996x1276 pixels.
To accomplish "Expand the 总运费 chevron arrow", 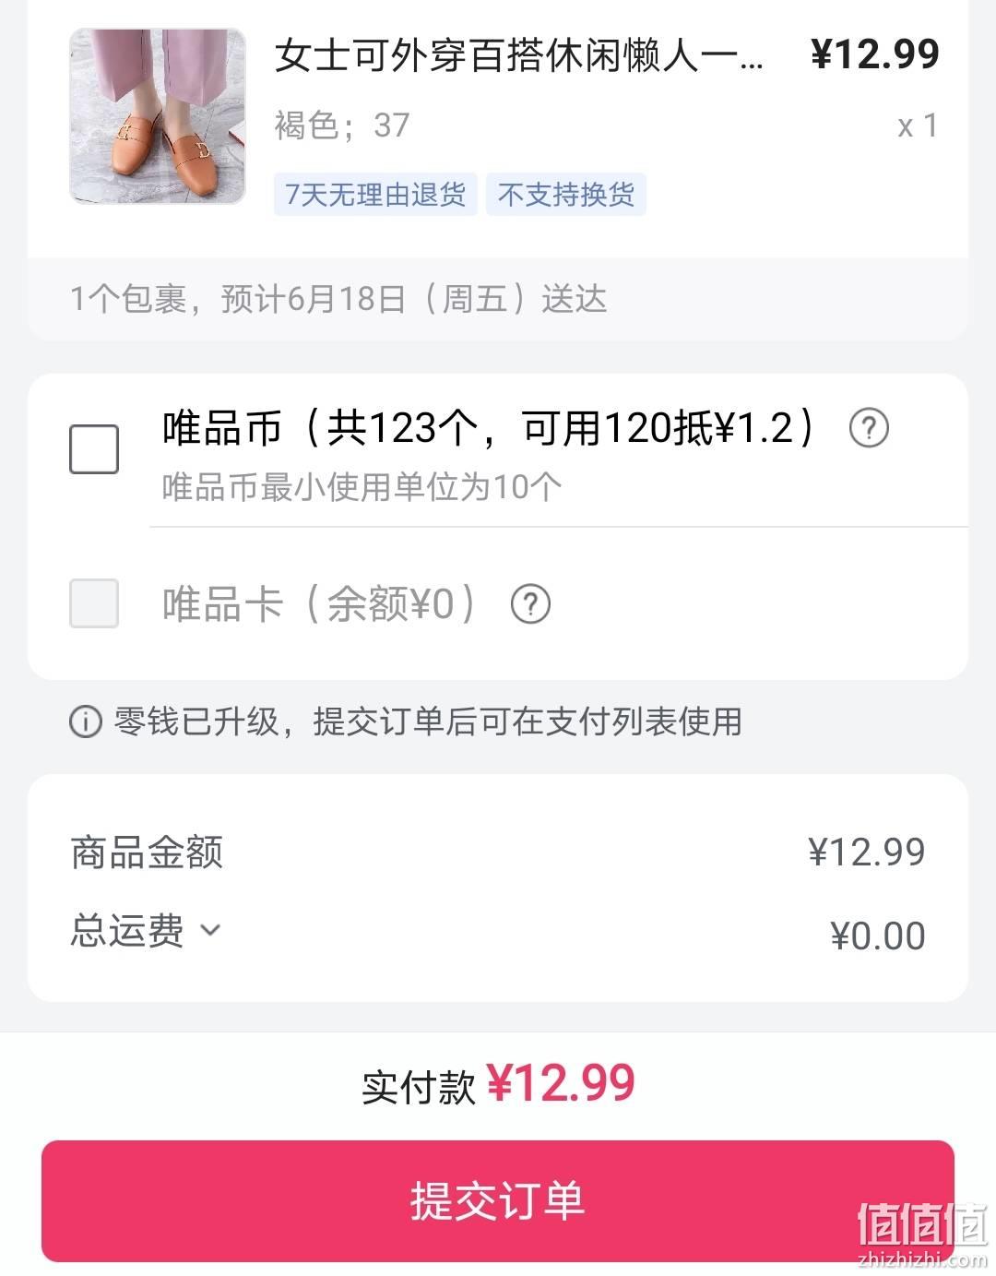I will [x=210, y=930].
